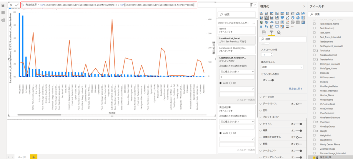Select the R script visual icon
Image resolution: width=353 pixels, height=159 pixels.
coord(262,26)
